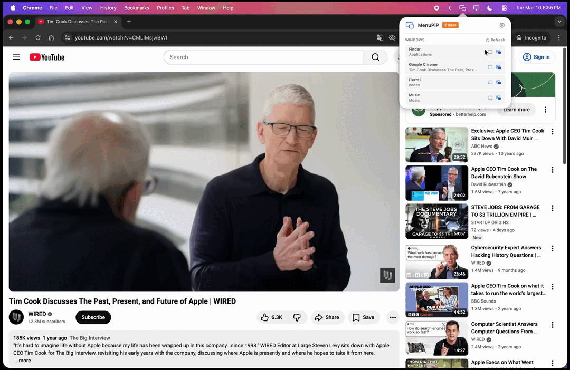Save the video to a playlist

point(364,317)
